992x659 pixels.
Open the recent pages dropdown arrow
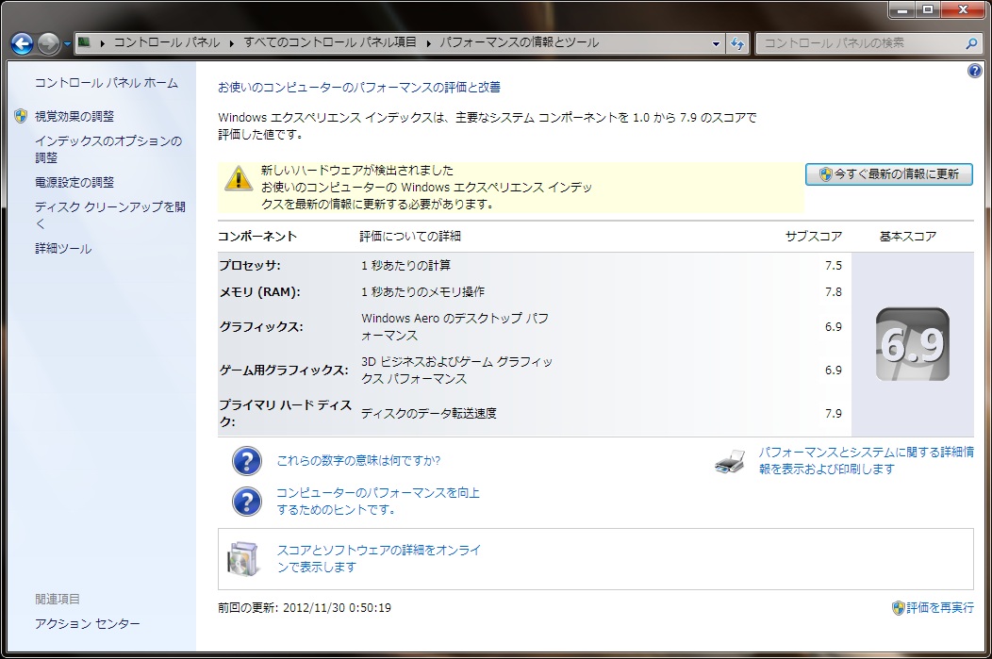coord(67,44)
